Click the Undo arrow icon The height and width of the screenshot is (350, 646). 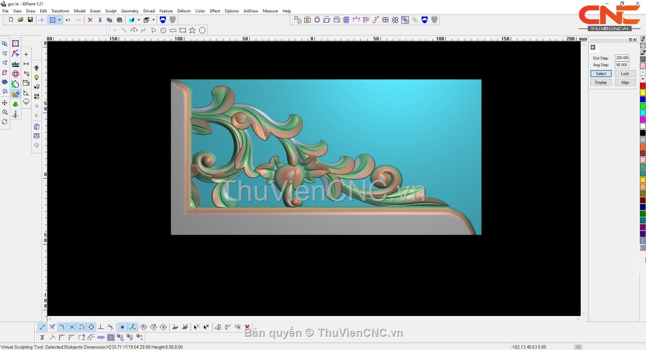[68, 20]
